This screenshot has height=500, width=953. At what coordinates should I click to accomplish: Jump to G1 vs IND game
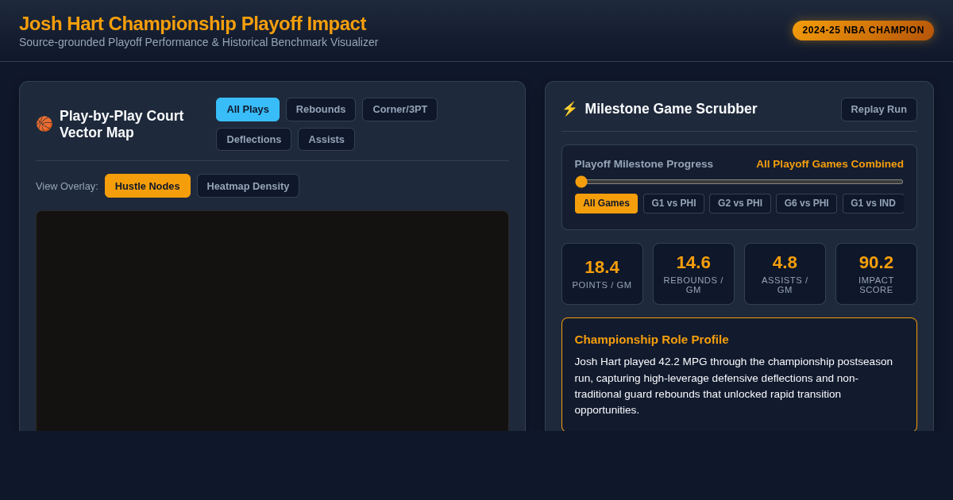(x=873, y=203)
